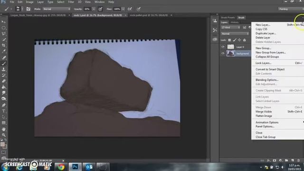Swap foreground and background colors
This screenshot has width=304, height=171.
[x=5, y=140]
